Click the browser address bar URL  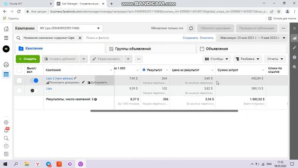(x=159, y=11)
